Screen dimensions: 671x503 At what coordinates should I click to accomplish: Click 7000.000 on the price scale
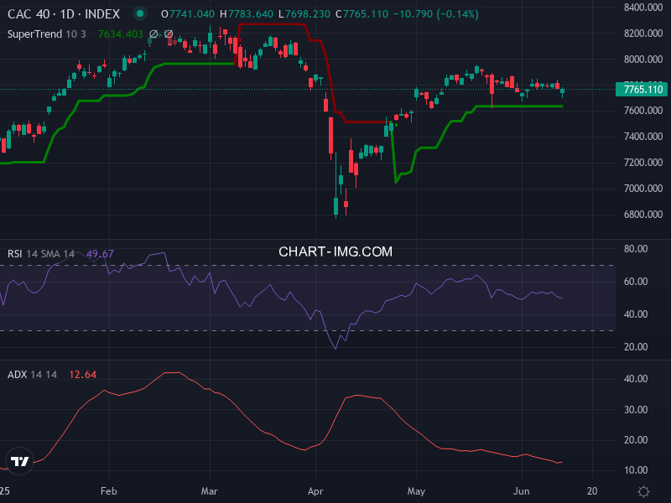[x=643, y=188]
